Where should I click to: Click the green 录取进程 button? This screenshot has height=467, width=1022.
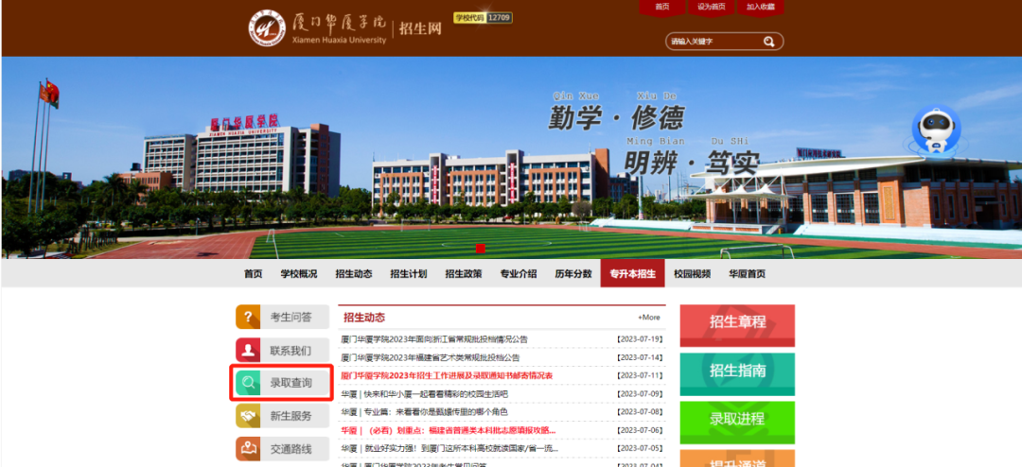[x=737, y=420]
